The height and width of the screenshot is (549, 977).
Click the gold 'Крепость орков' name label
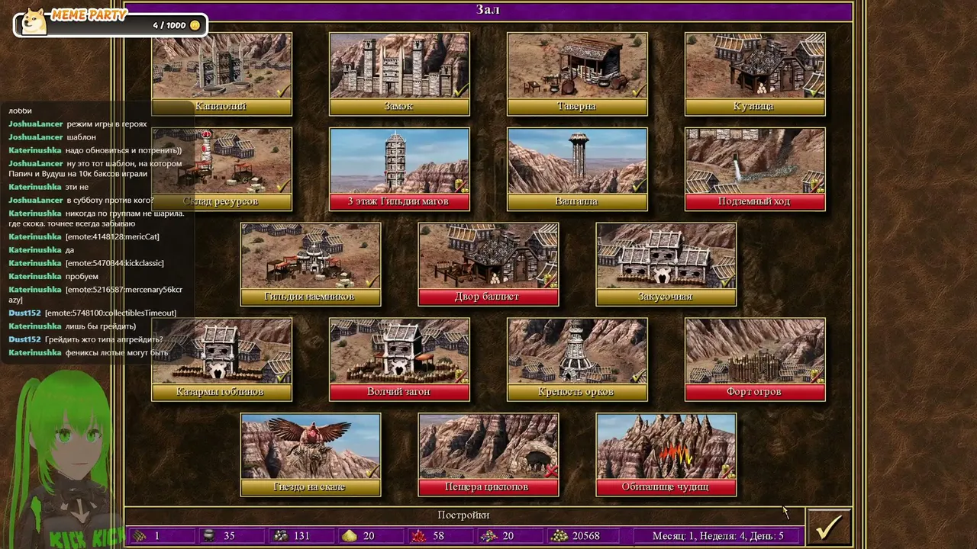(x=577, y=393)
